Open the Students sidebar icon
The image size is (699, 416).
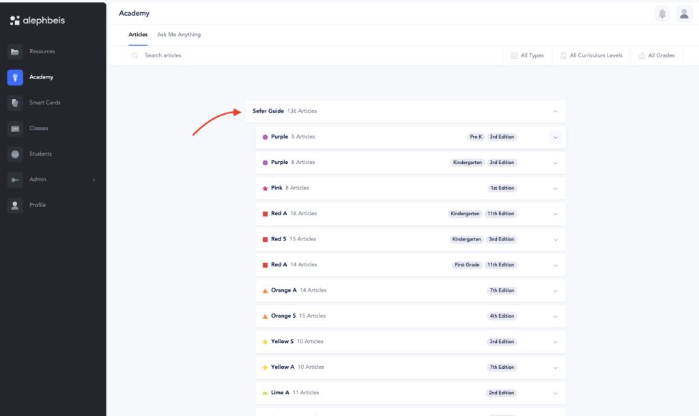(x=15, y=154)
